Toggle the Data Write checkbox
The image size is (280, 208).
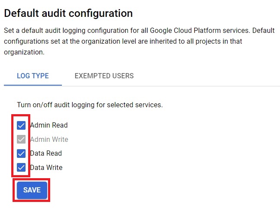click(x=21, y=167)
